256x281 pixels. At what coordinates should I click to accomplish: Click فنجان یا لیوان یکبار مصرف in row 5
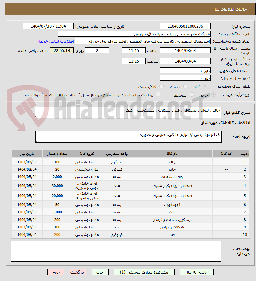172,196
